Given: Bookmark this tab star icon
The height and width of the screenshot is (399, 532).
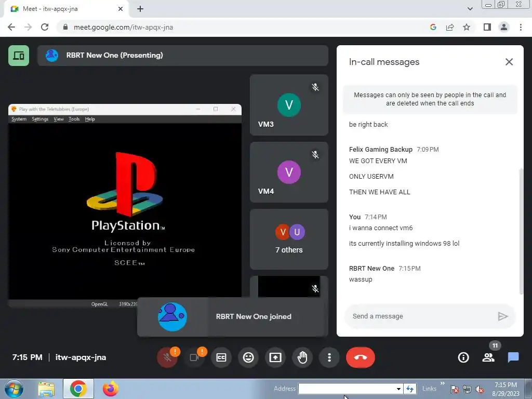Looking at the screenshot, I should (x=467, y=27).
